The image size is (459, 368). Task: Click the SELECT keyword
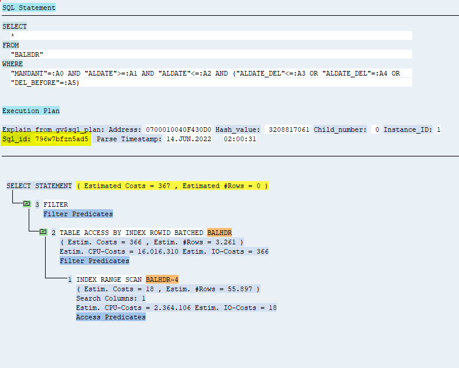(x=15, y=26)
